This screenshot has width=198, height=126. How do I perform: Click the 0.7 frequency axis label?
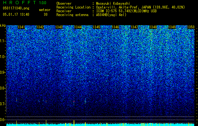(x=3, y=104)
